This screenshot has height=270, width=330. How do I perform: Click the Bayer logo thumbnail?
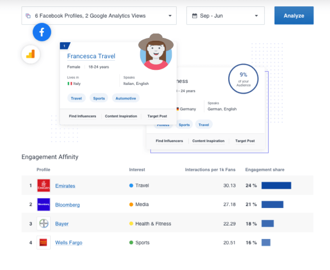point(44,223)
